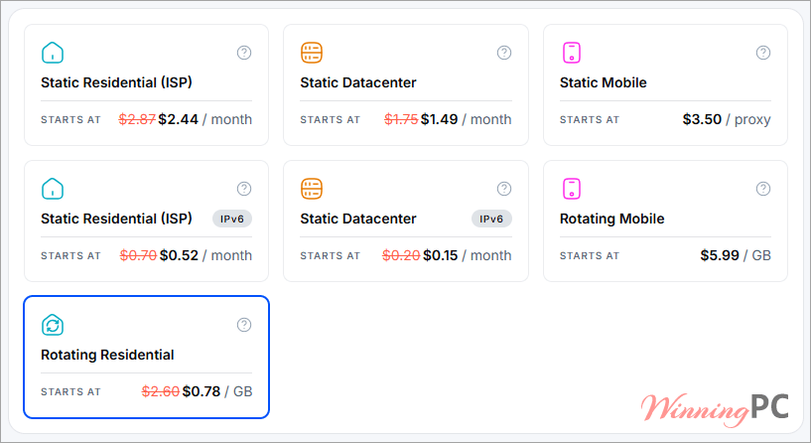Click the phone icon on the Rotating Mobile card
The image size is (811, 443).
point(572,189)
